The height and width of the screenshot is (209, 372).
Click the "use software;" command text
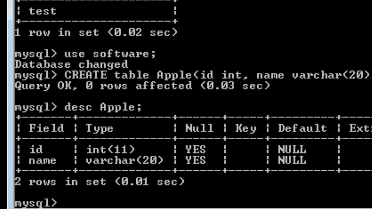[x=110, y=54]
